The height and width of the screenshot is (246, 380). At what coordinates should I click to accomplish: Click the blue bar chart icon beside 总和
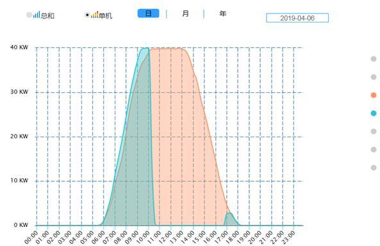[x=37, y=15]
